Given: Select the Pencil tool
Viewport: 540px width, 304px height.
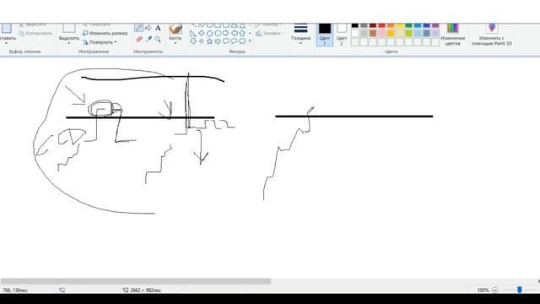Looking at the screenshot, I should tap(138, 28).
